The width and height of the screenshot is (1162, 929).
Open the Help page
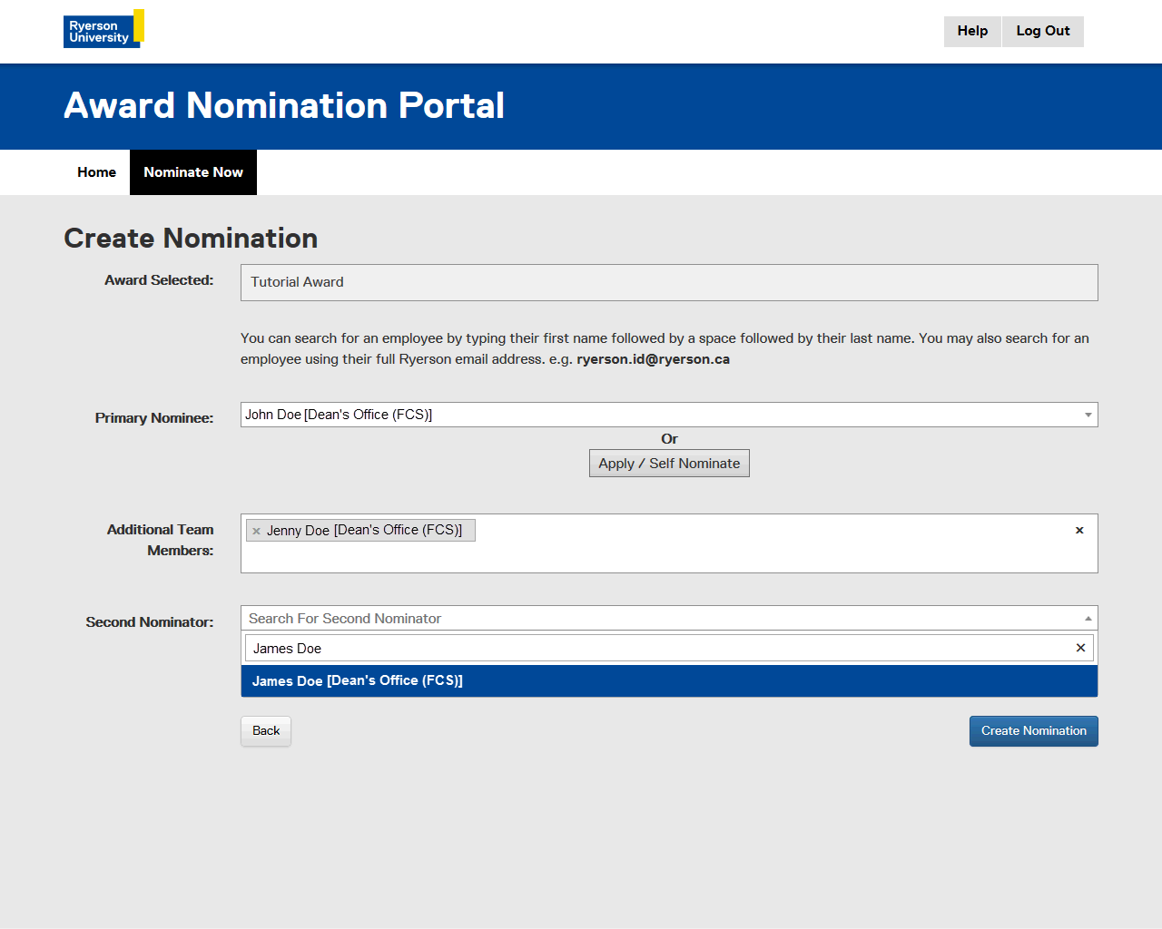coord(972,31)
